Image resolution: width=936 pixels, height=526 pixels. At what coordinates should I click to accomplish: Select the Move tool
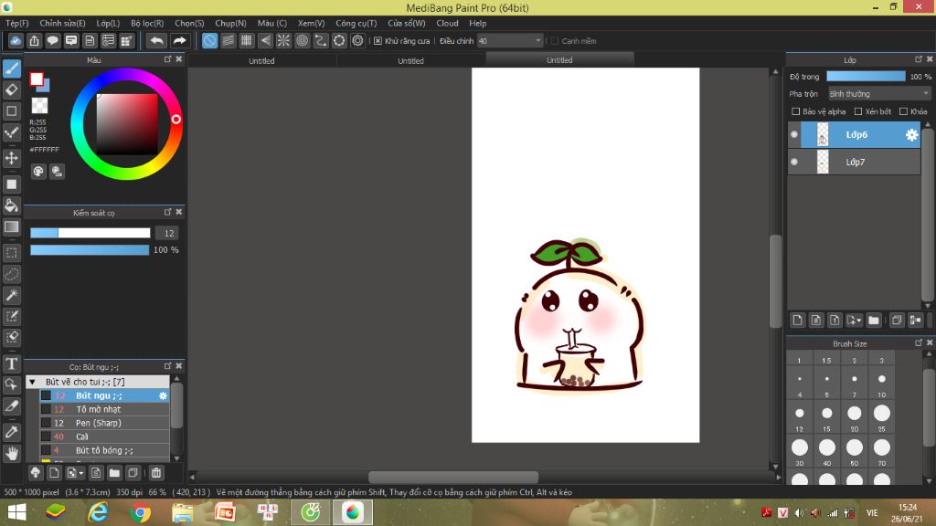pyautogui.click(x=12, y=159)
